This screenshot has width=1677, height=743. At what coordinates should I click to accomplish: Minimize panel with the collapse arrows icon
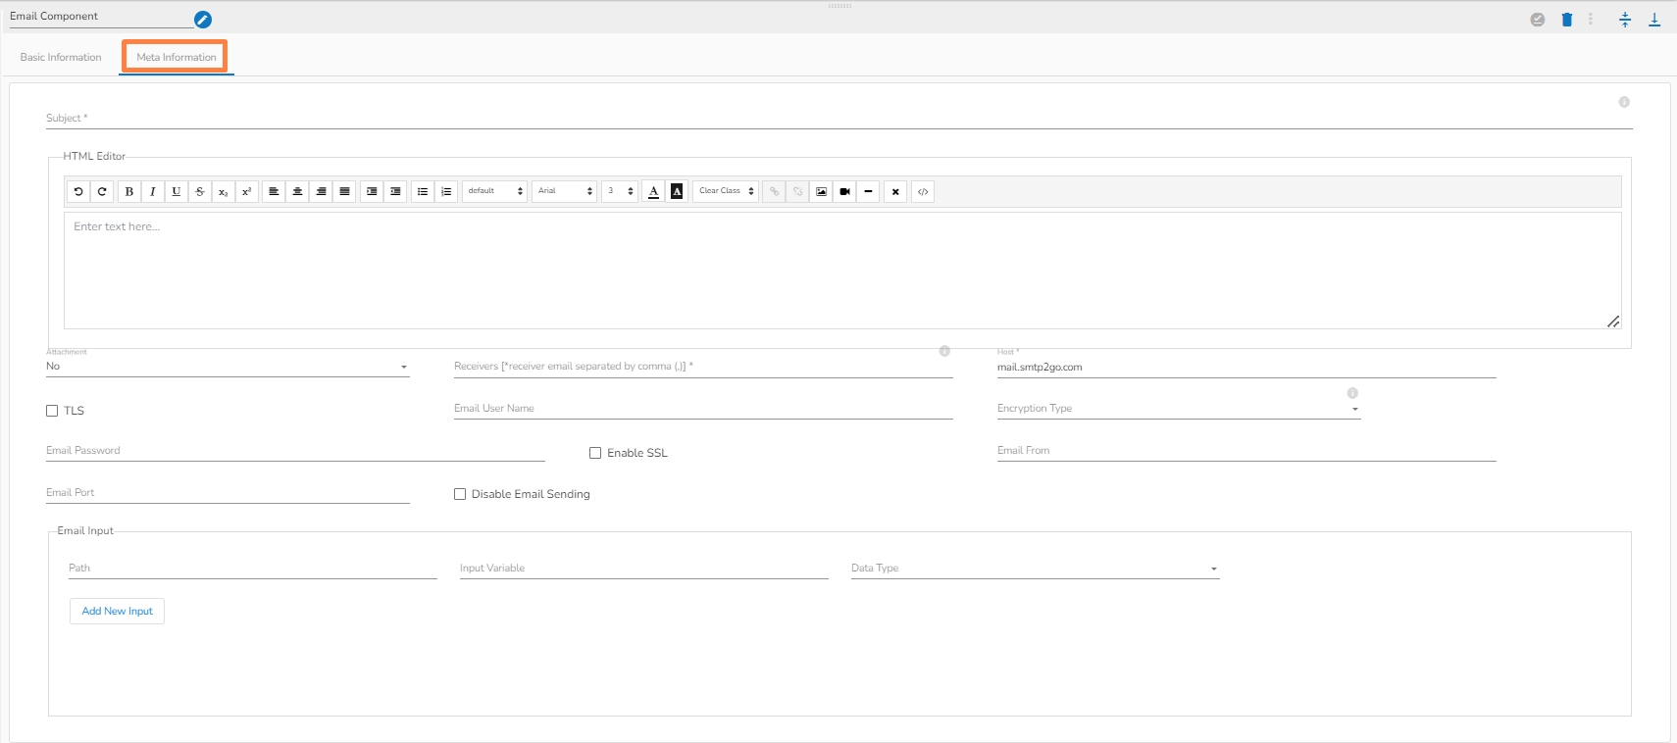[1625, 20]
